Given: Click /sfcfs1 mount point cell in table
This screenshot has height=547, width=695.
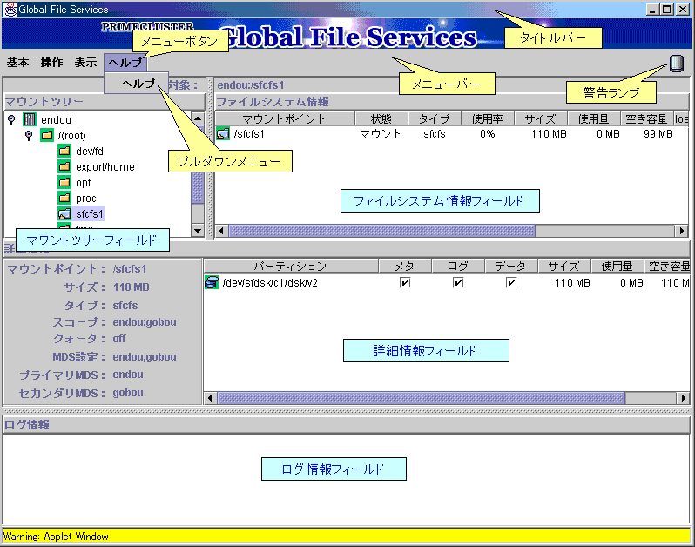Looking at the screenshot, I should pos(249,134).
